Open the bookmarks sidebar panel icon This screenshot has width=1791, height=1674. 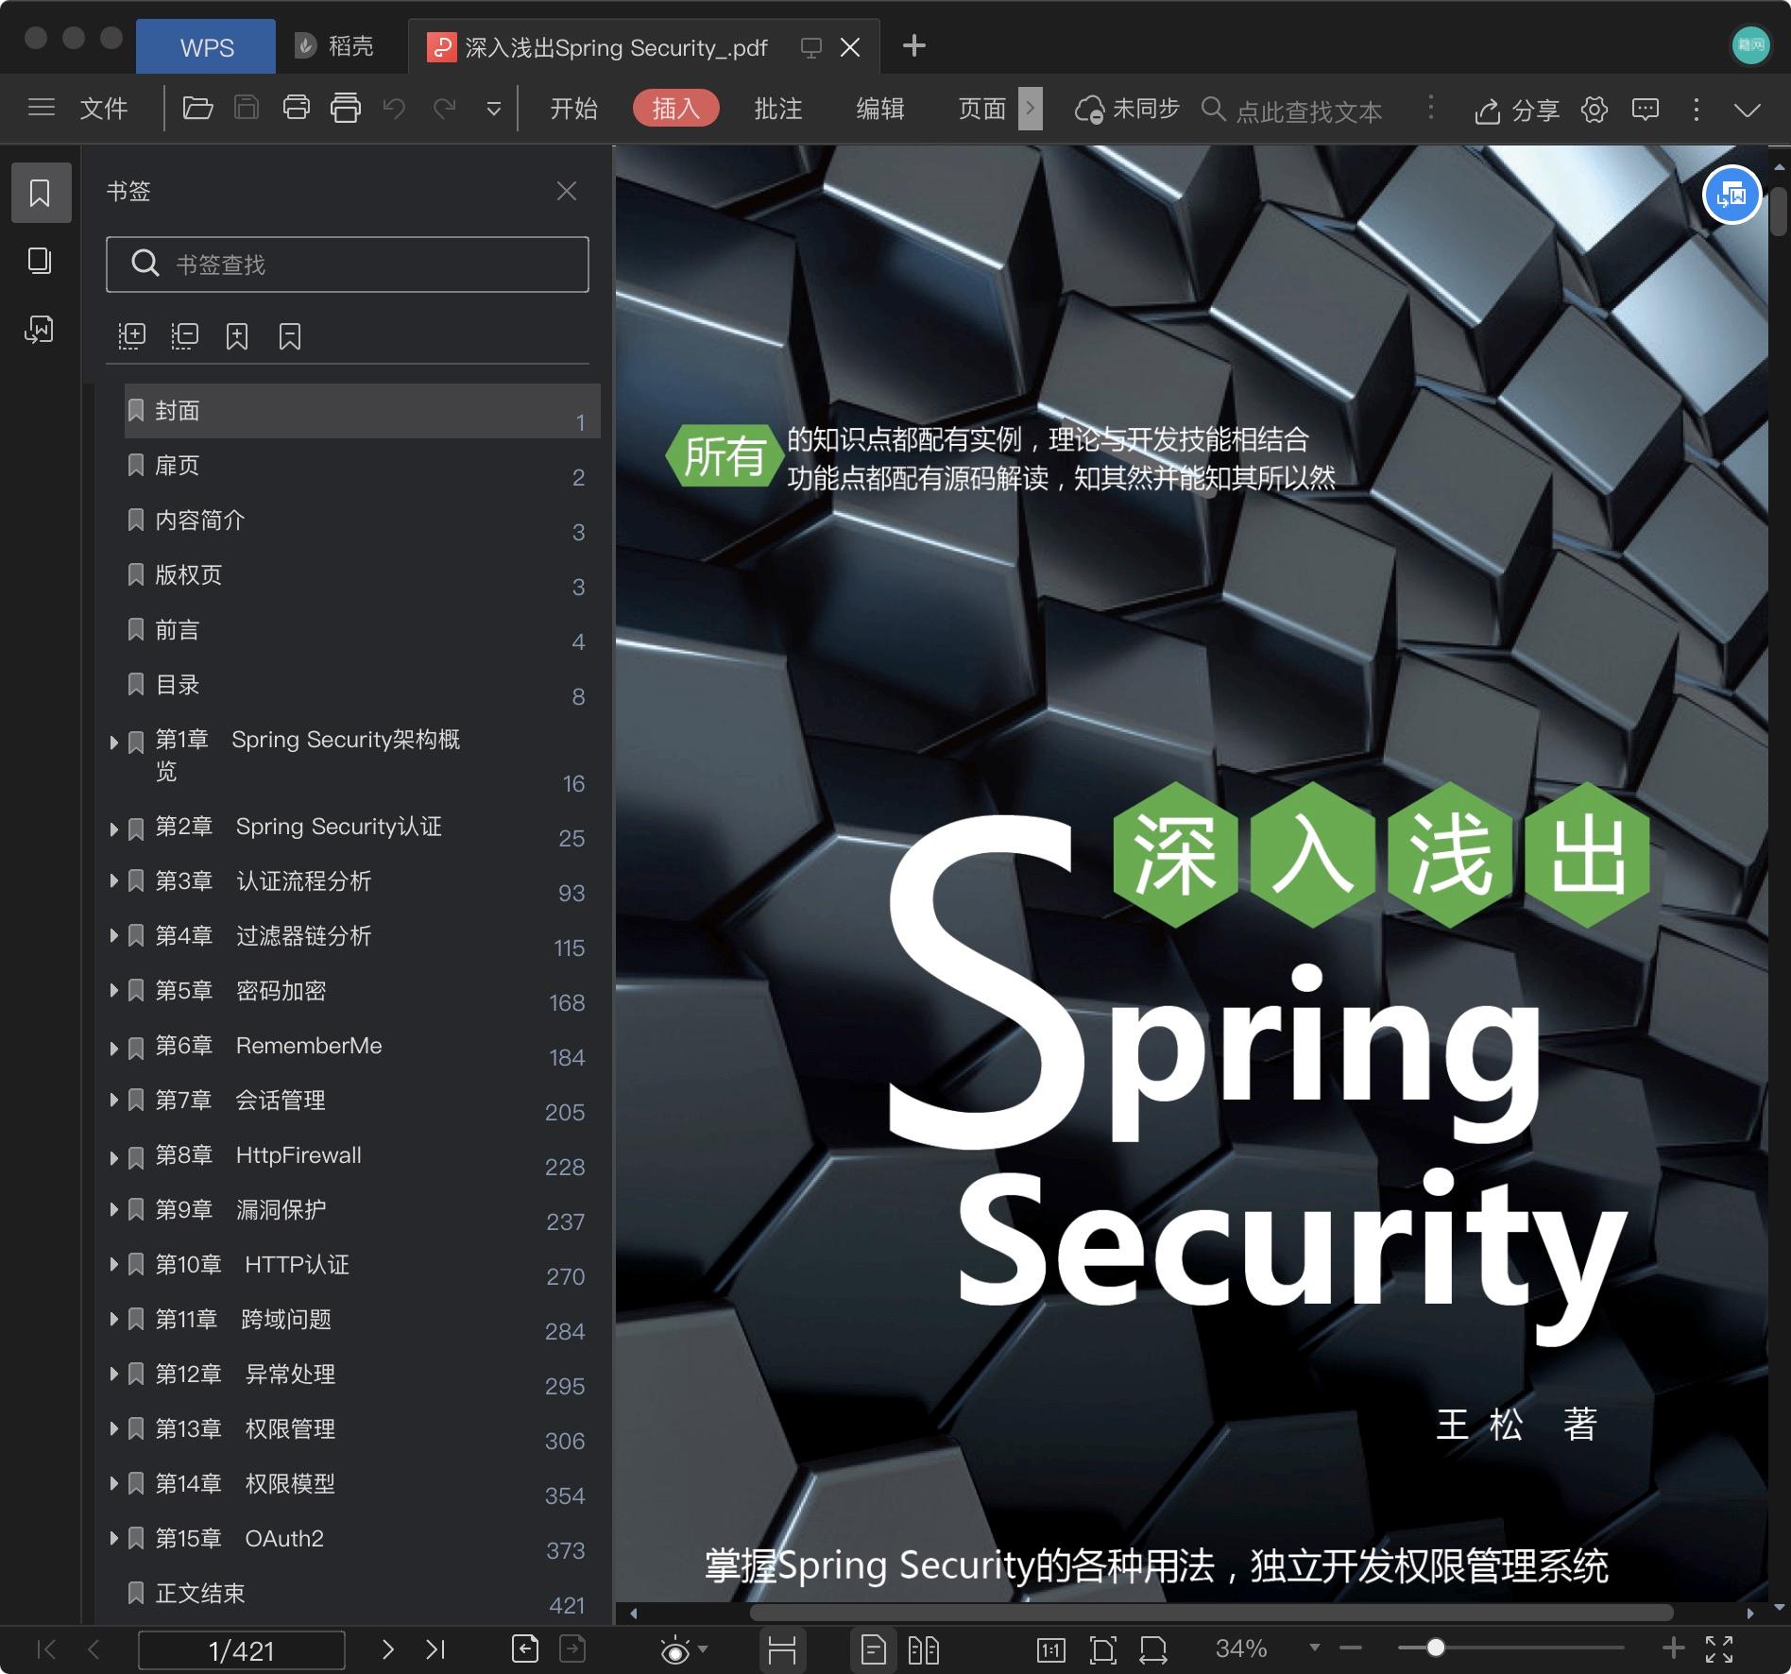pos(41,193)
